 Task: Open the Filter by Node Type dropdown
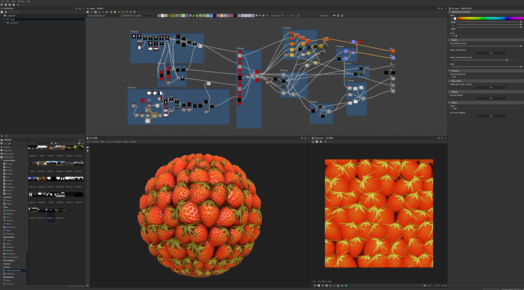(112, 16)
